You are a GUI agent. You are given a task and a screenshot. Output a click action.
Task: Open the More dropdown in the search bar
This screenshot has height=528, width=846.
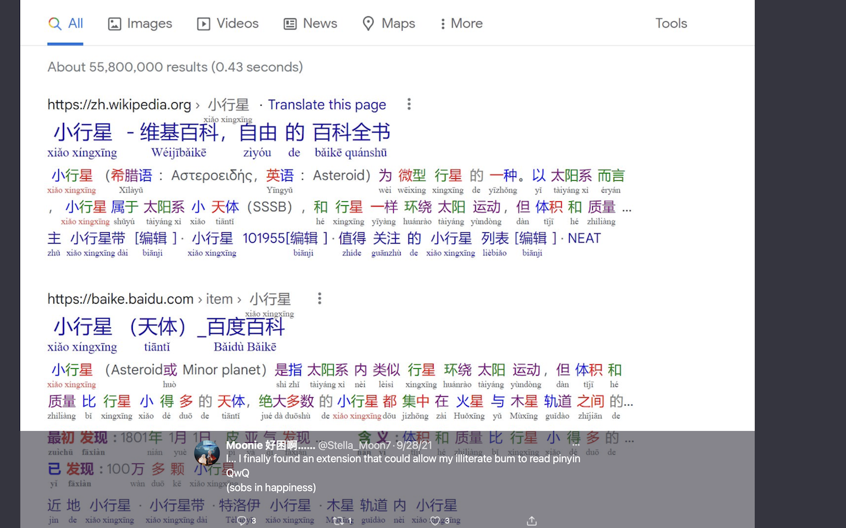point(460,23)
